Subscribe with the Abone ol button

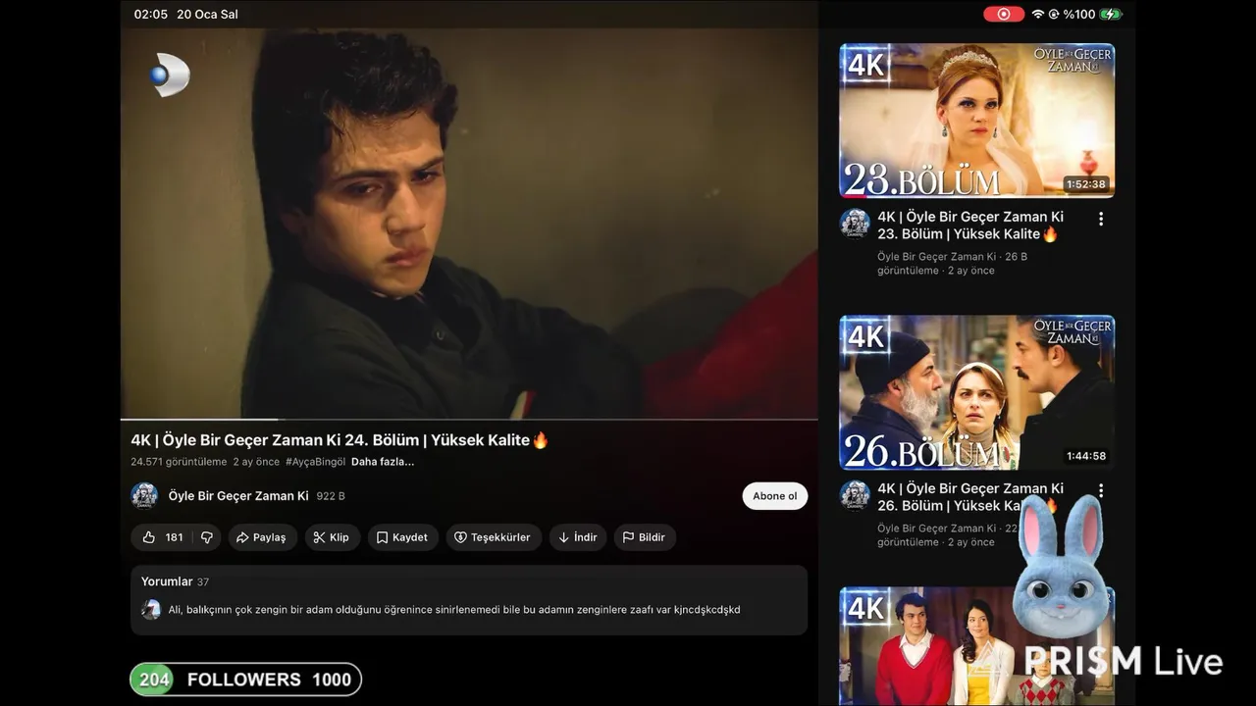[x=774, y=496]
